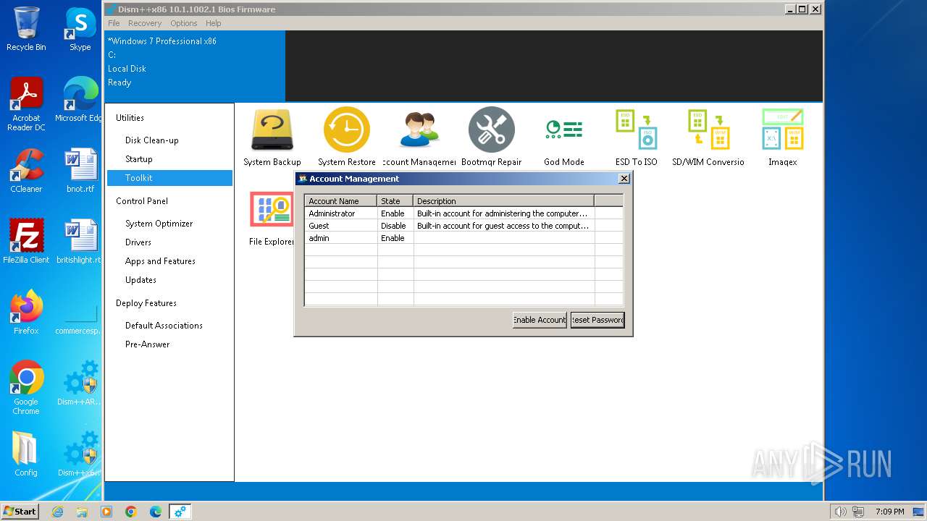
Task: Open the File menu
Action: tap(114, 23)
